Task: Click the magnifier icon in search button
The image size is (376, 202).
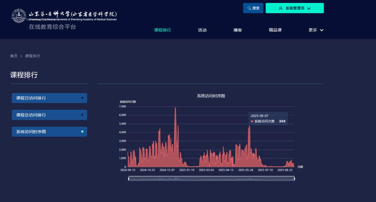Action: [249, 8]
